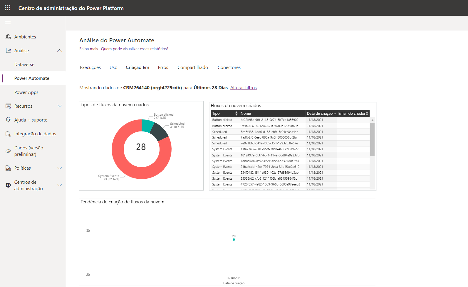Open the Erros tab
Viewport: 468px width, 287px height.
163,67
